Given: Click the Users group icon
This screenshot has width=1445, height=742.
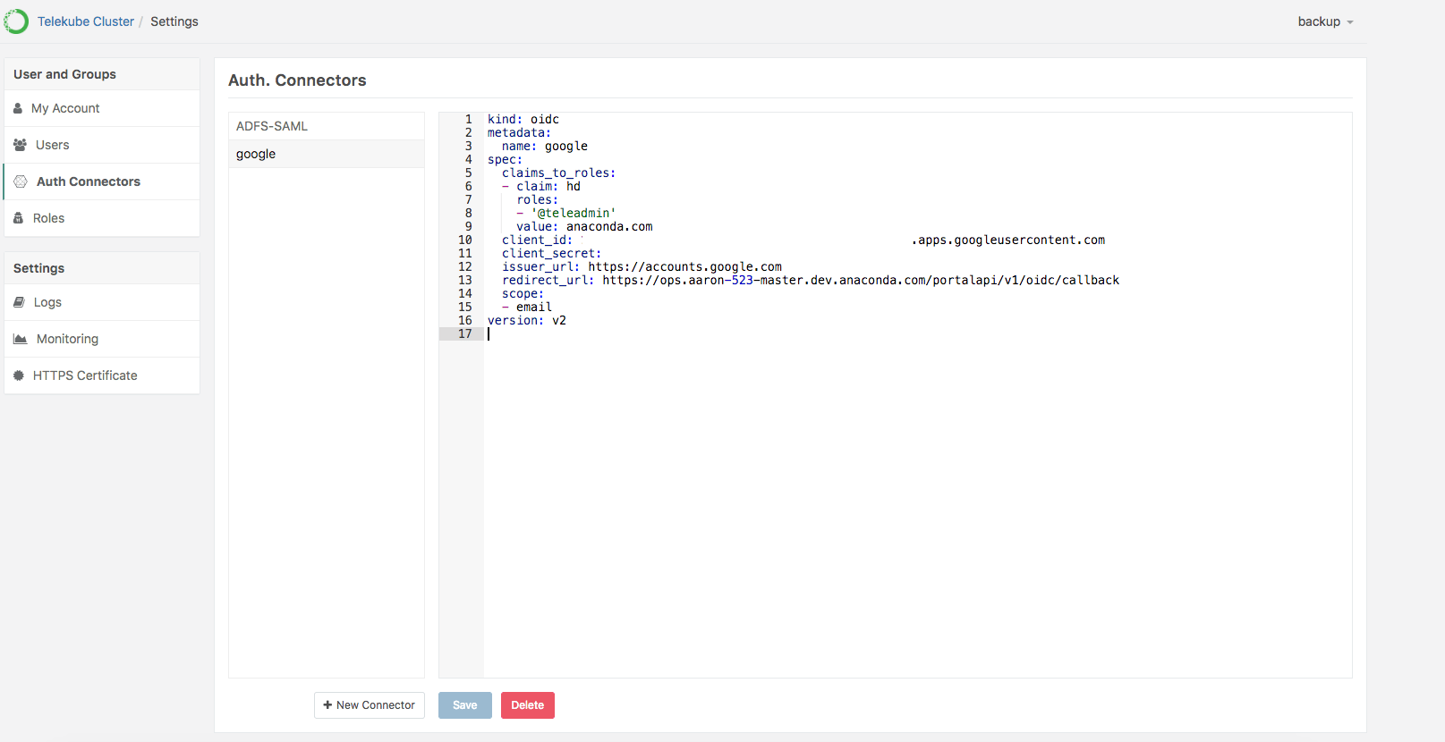Looking at the screenshot, I should coord(20,145).
